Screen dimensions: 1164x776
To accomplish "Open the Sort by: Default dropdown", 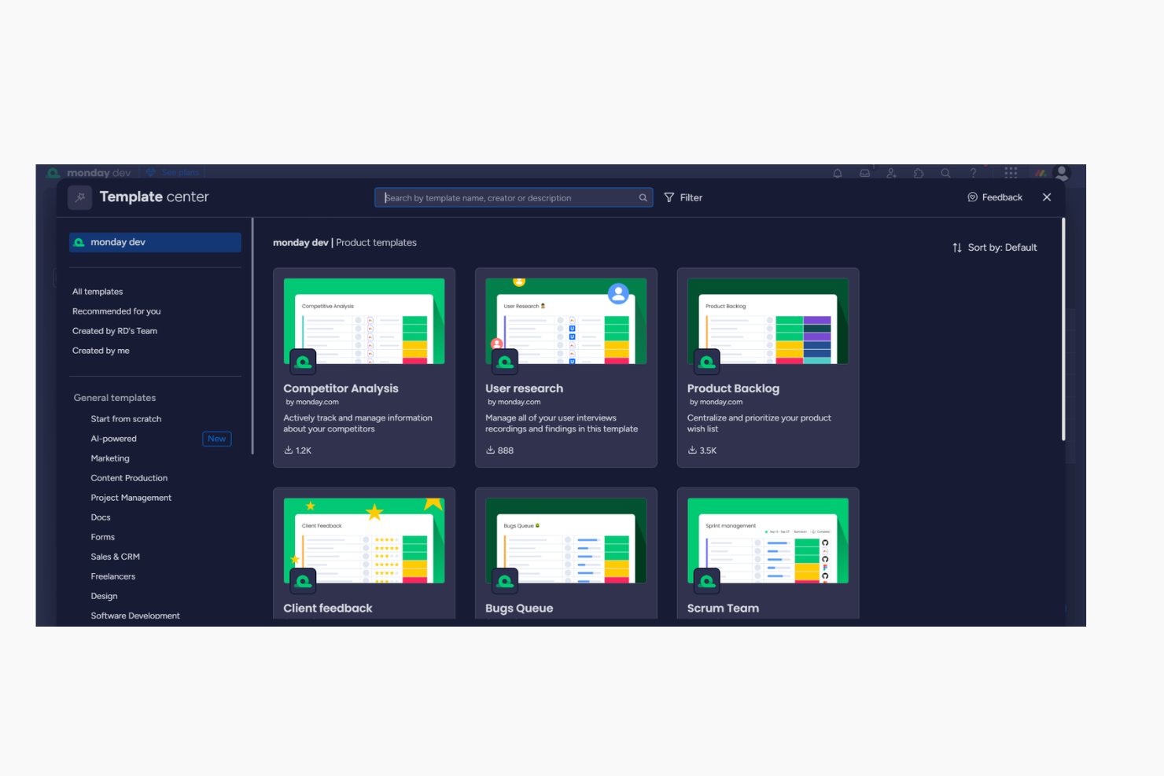I will click(x=995, y=248).
